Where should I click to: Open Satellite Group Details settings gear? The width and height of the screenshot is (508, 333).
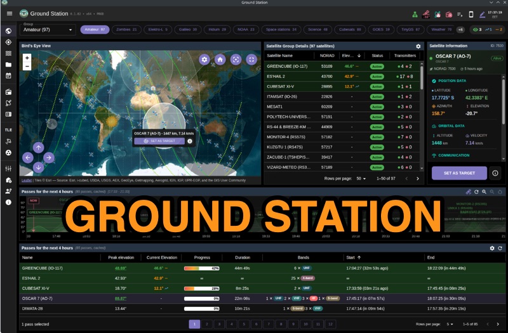[418, 46]
